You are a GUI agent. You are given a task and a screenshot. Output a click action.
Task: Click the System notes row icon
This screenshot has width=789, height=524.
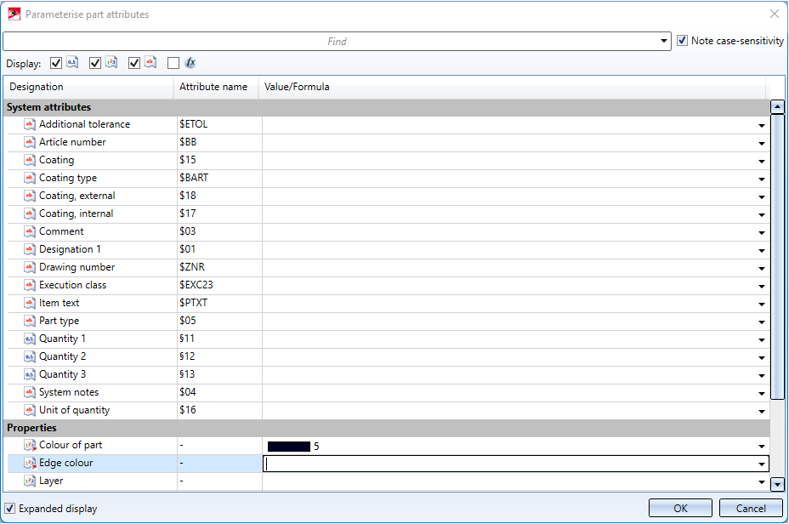click(x=30, y=393)
